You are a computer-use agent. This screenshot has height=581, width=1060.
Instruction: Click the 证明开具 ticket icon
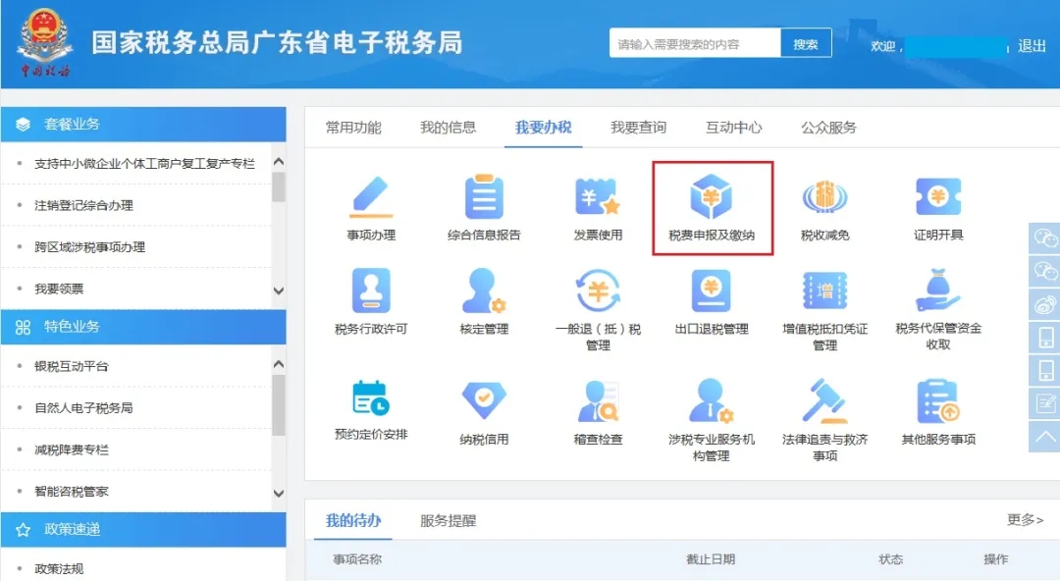tap(938, 198)
